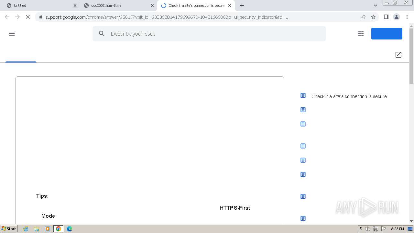Screen dimensions: 414x233
Task: Close the doc2002.html-5.me tab
Action: point(152,6)
